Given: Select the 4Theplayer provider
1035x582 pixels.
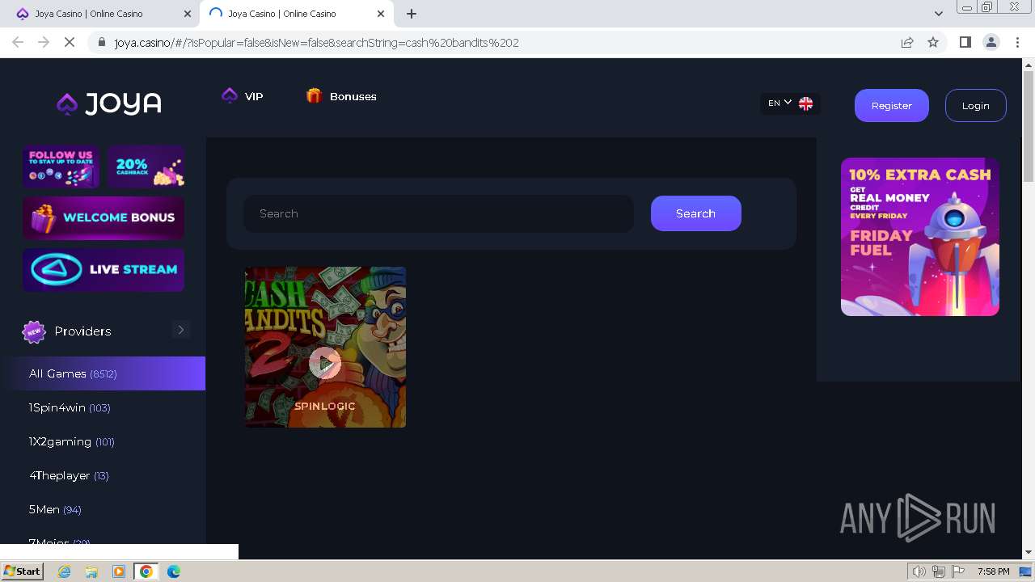Looking at the screenshot, I should [x=69, y=475].
